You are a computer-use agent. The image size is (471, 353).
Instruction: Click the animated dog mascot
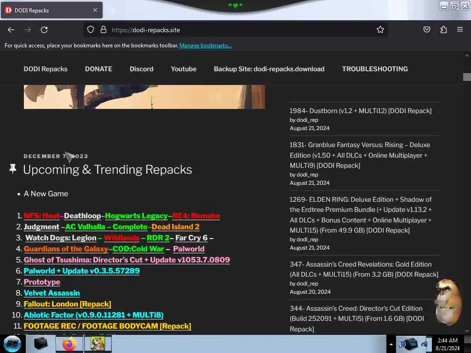click(448, 302)
